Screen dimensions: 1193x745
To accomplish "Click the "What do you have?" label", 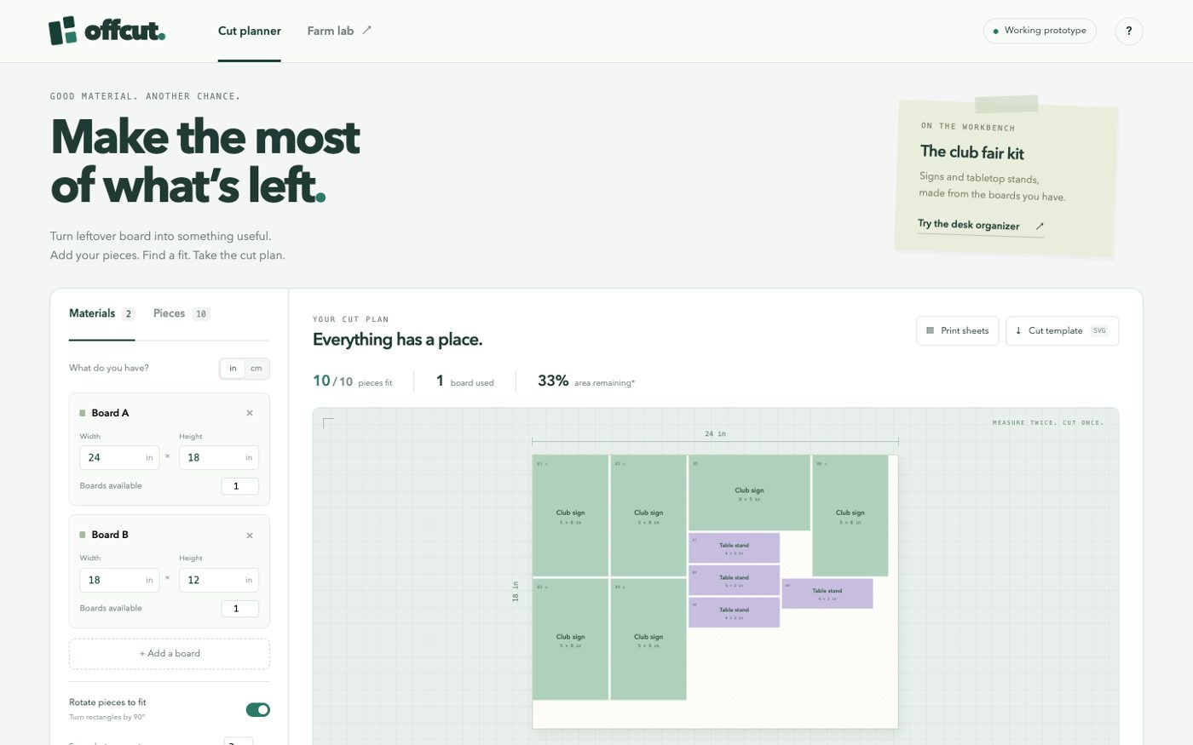I will (x=109, y=368).
